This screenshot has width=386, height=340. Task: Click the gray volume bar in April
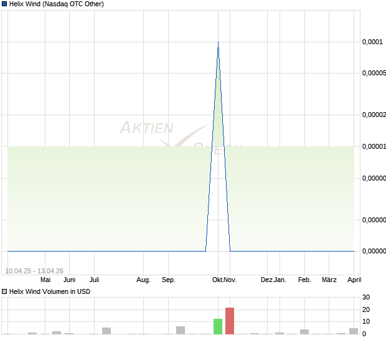click(x=354, y=331)
